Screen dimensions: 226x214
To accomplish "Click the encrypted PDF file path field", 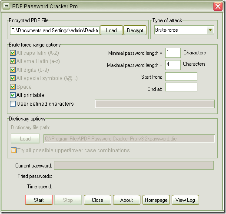I will click(55, 30).
